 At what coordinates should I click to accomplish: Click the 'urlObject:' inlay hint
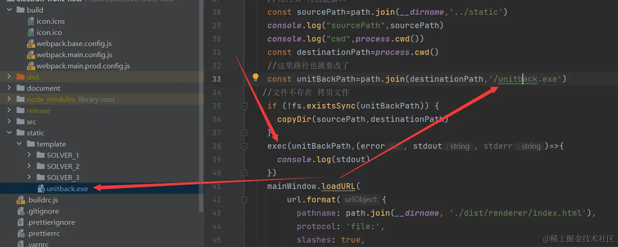click(x=362, y=200)
